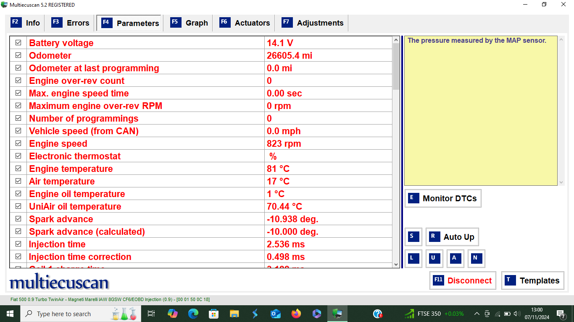Click the S shortcut button
Viewport: 574px width, 322px height.
pos(413,237)
